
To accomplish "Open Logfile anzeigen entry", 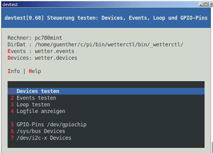I will pyautogui.click(x=41, y=111).
